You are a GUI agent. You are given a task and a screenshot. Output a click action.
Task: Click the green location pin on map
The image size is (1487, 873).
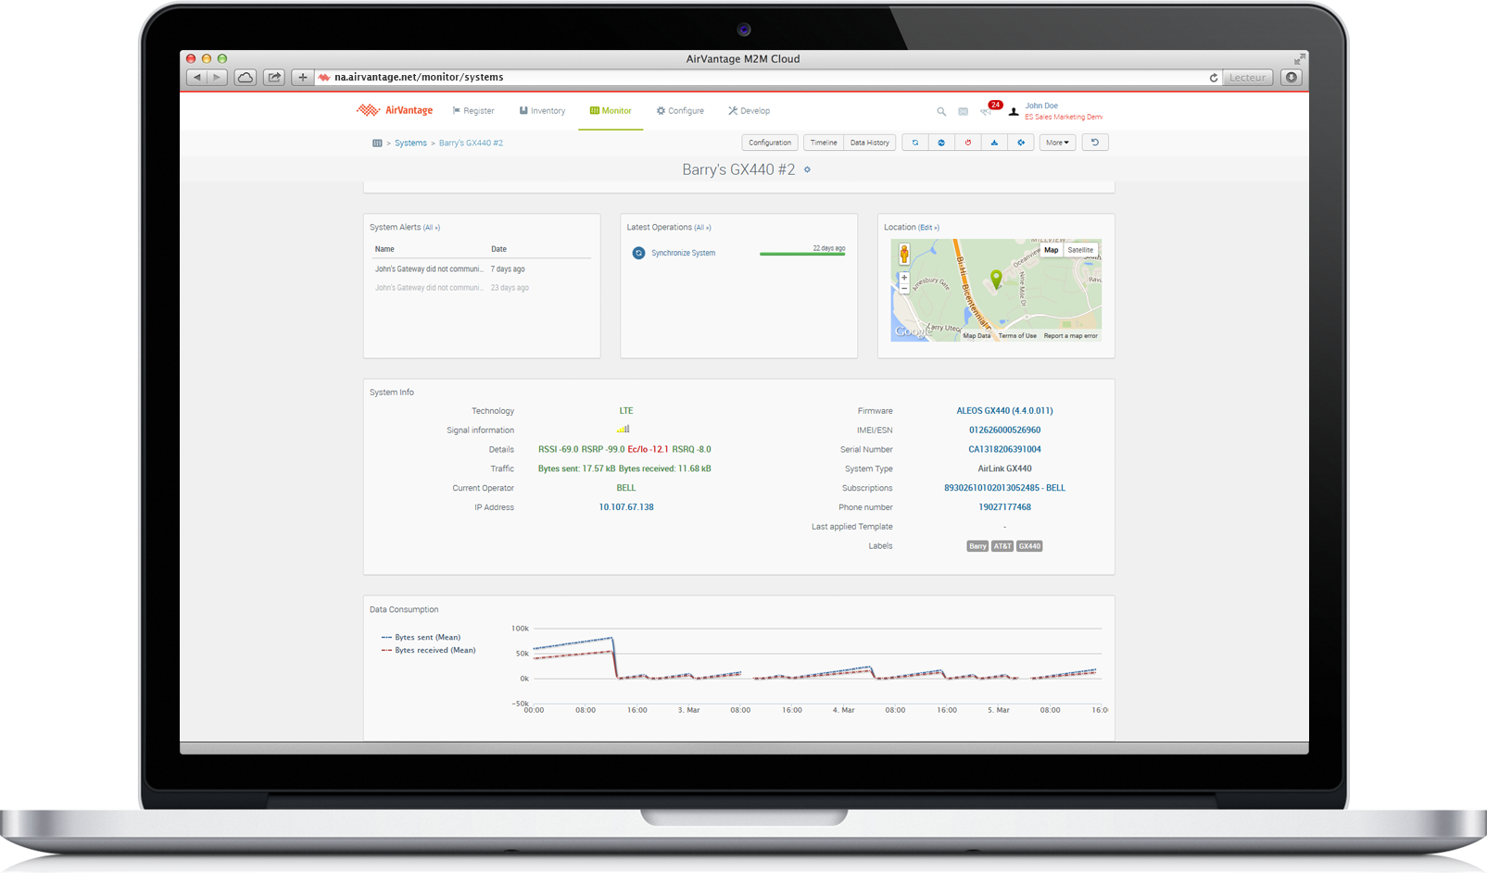click(x=996, y=278)
